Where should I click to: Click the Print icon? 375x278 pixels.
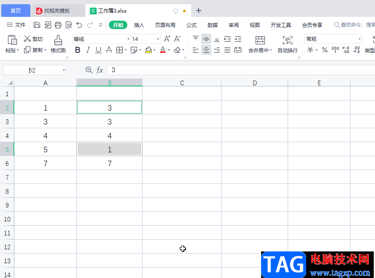pos(58,25)
